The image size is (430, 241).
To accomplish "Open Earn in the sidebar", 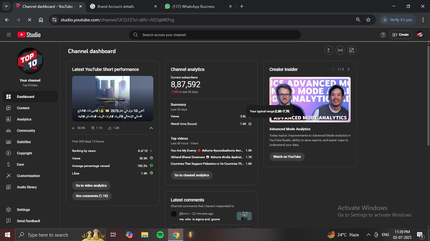I will point(30,164).
